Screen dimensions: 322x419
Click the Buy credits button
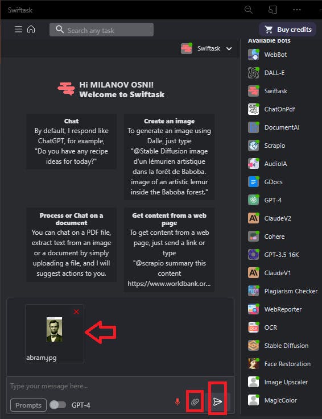click(x=287, y=30)
